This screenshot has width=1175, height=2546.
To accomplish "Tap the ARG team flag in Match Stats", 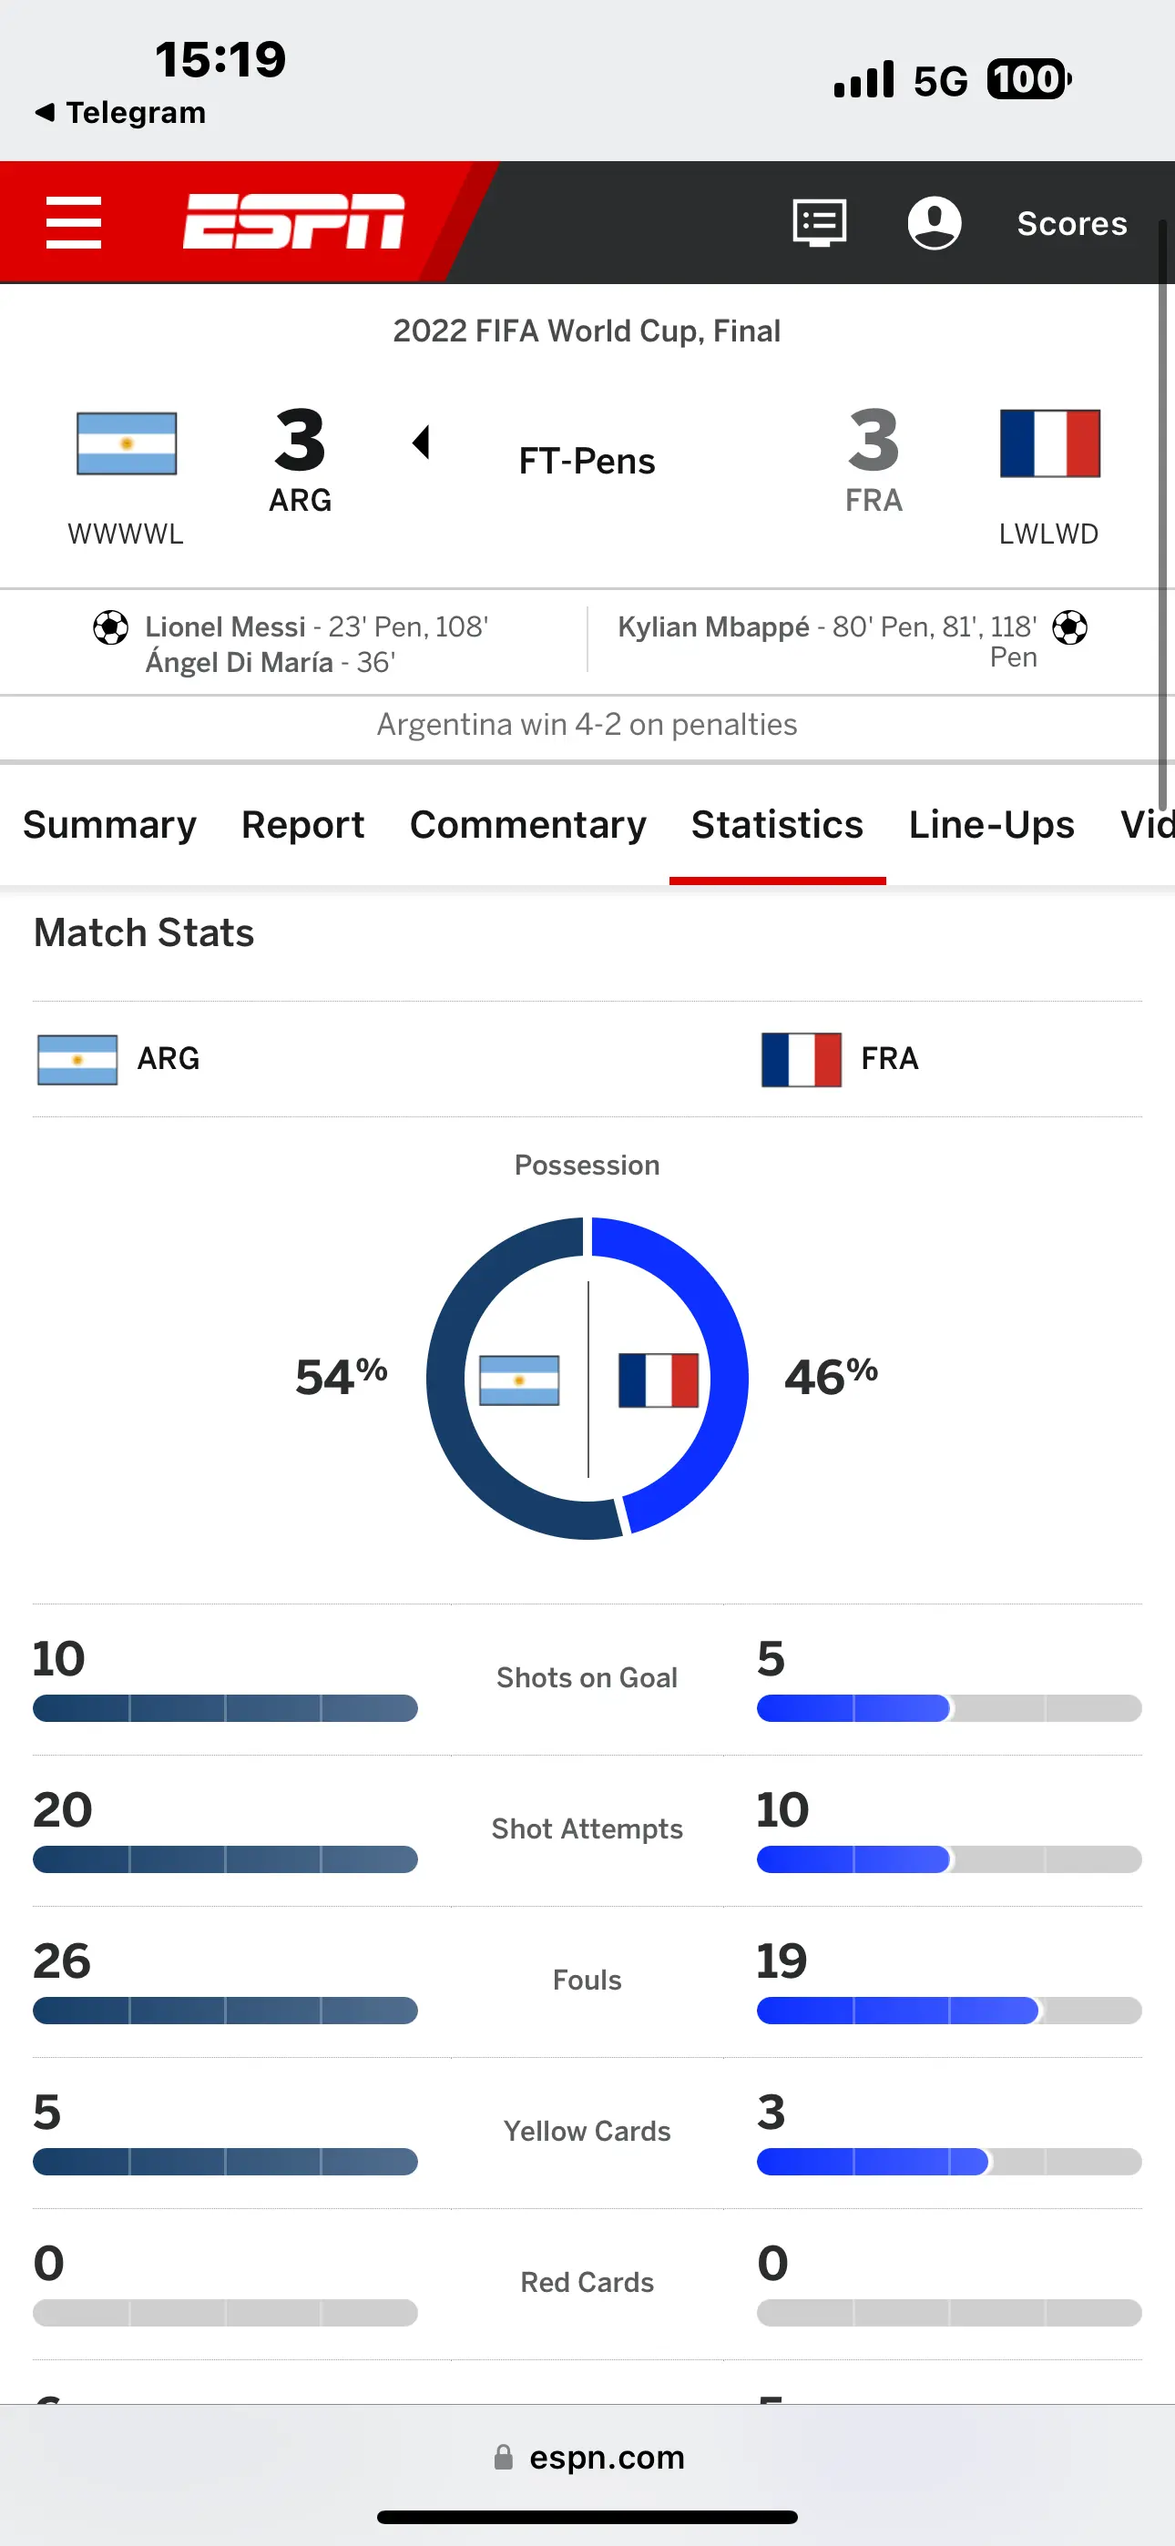I will point(77,1060).
